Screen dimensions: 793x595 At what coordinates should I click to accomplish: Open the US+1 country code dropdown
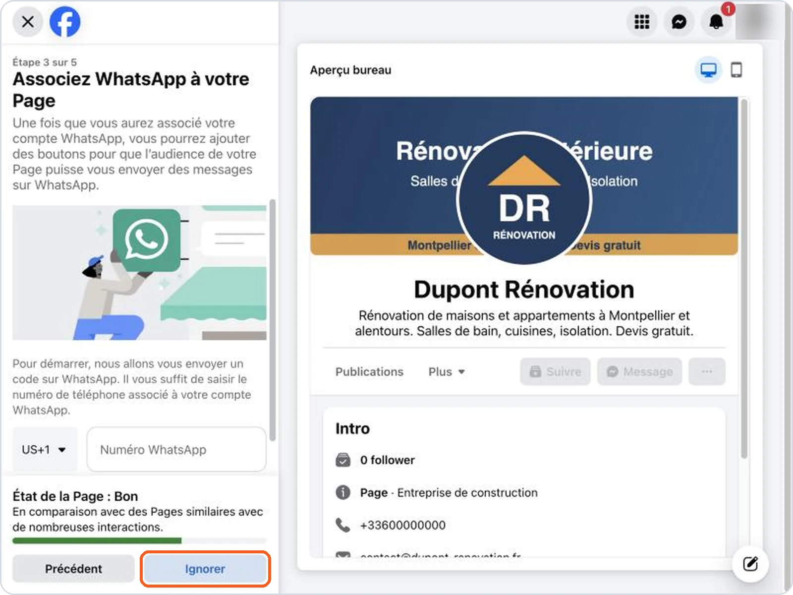(45, 450)
